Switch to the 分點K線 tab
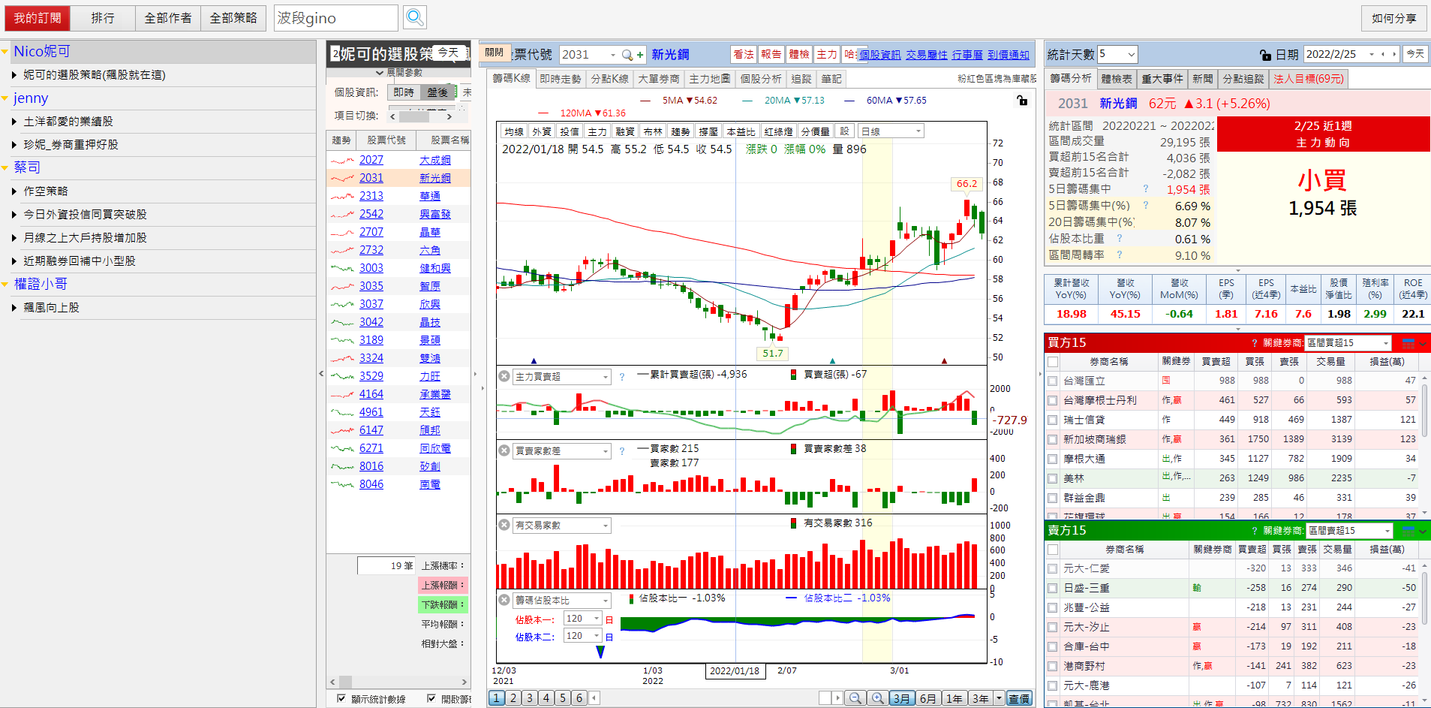 pyautogui.click(x=609, y=79)
